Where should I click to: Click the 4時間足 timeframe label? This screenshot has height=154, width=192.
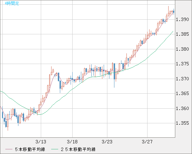[x=12, y=3]
